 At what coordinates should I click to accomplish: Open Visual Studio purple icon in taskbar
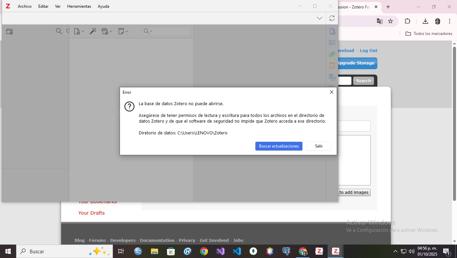point(220,251)
